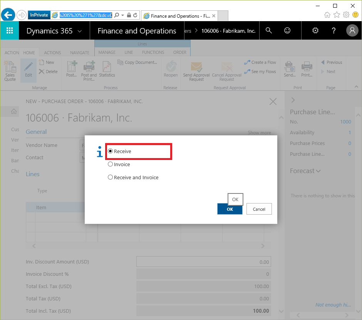
Task: Open the browser favorites star icon
Action: [337, 15]
